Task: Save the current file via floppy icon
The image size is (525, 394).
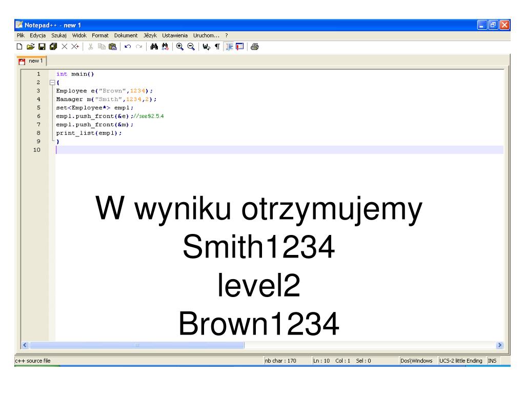Action: pyautogui.click(x=42, y=47)
